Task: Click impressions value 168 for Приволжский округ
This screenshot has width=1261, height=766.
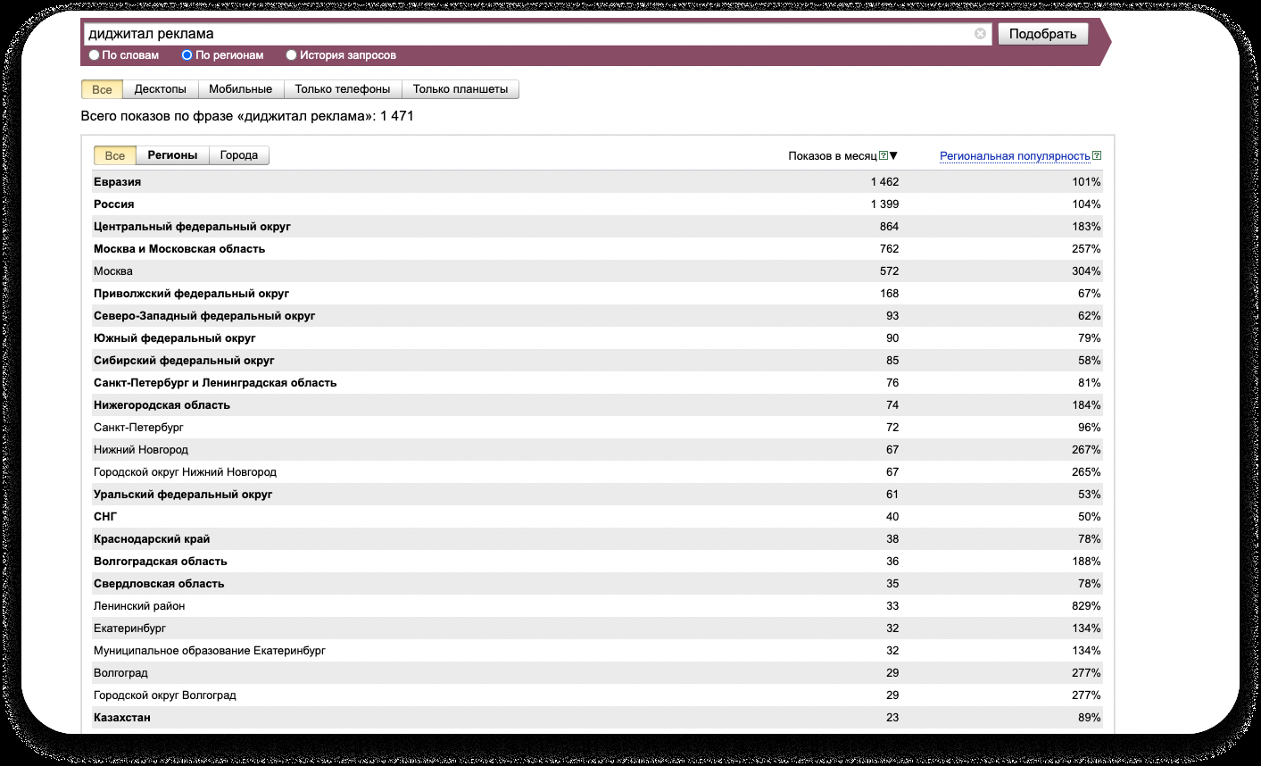Action: [890, 294]
